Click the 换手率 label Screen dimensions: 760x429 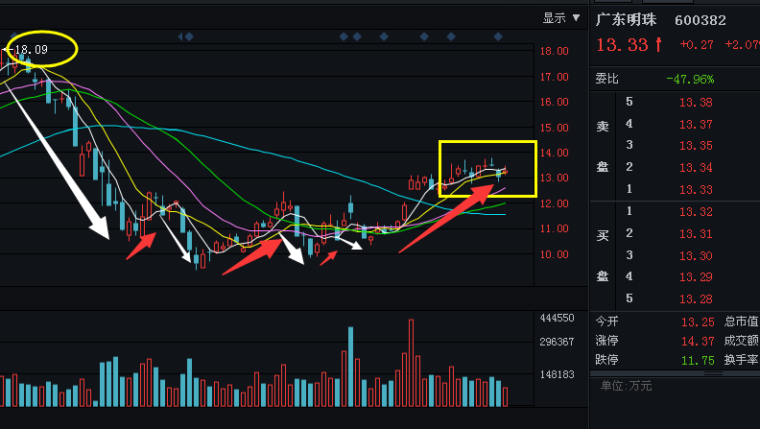[x=741, y=360]
